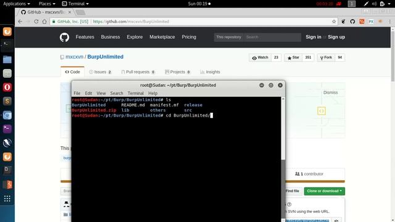Open Features in GitHub navigation
Image resolution: width=395 pixels, height=222 pixels.
click(85, 37)
